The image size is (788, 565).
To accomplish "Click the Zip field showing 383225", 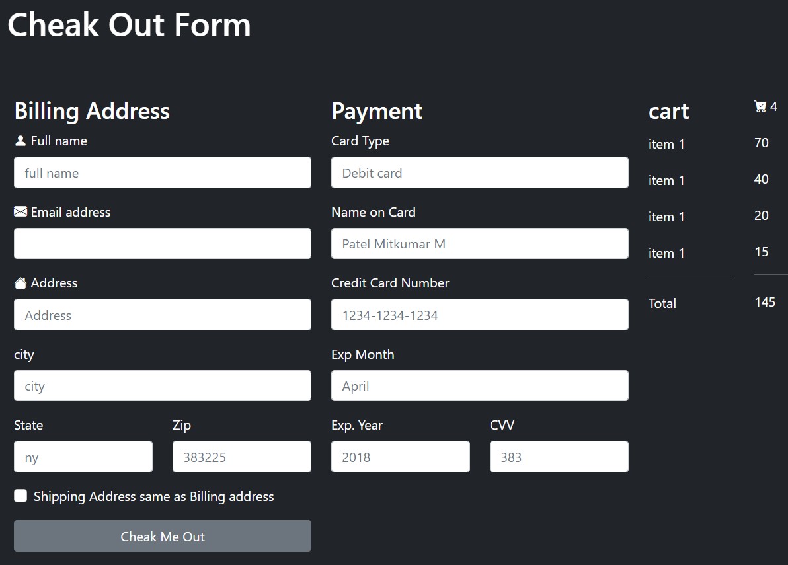I will [x=241, y=456].
